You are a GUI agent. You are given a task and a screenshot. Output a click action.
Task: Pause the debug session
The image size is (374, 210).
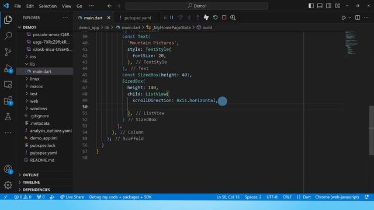point(172,17)
